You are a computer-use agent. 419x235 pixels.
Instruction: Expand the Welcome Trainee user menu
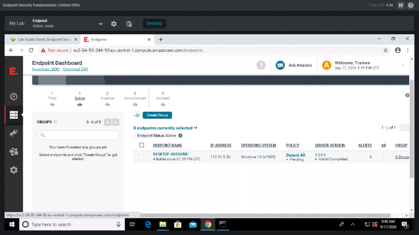coord(403,65)
